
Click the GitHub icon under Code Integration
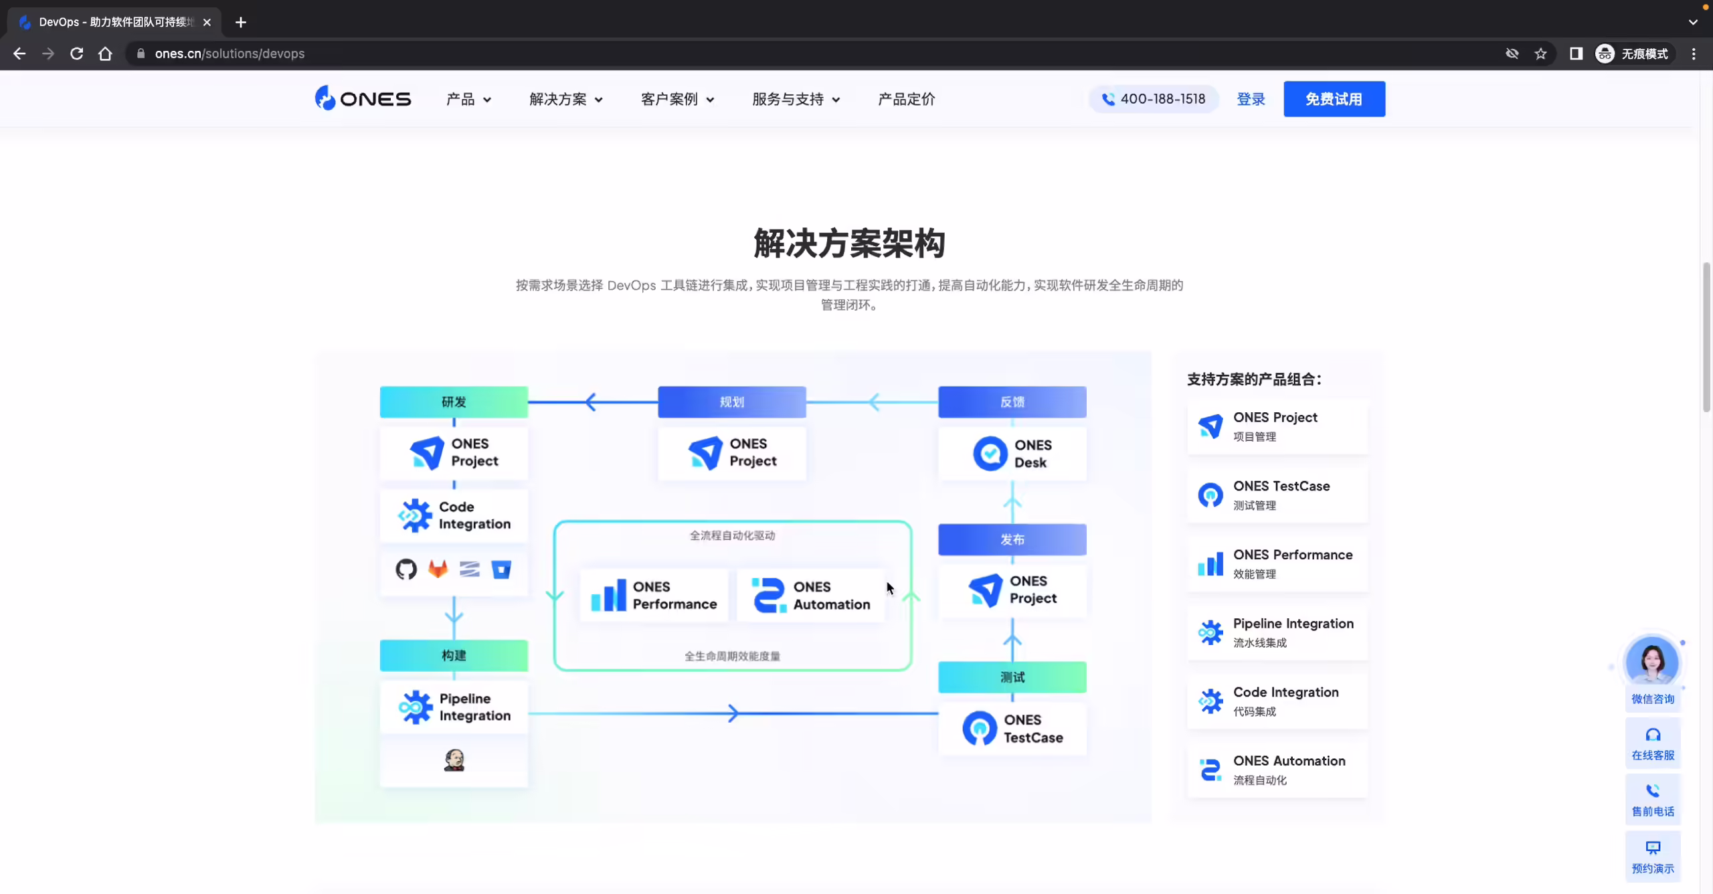[405, 569]
